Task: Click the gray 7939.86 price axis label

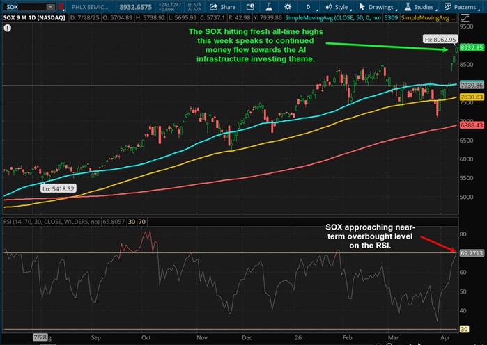Action: 472,85
